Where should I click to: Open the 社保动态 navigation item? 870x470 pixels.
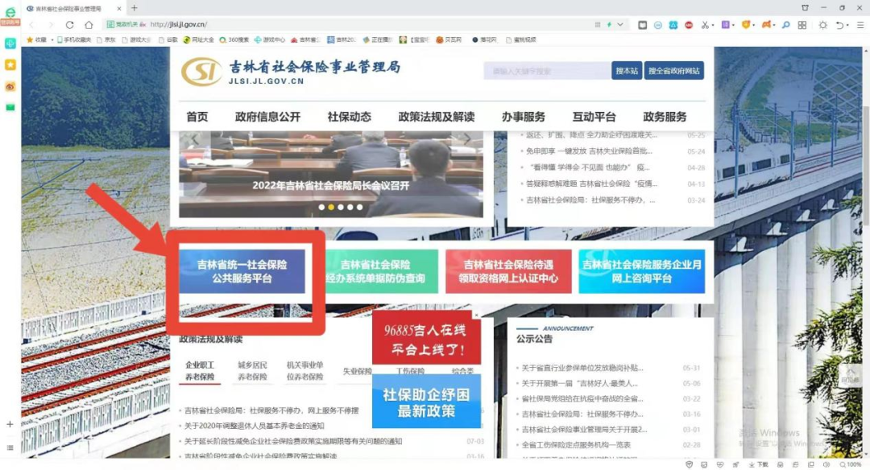[x=349, y=117]
